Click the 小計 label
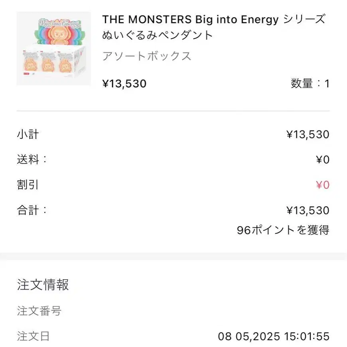Viewport: 347px width, 347px height. (x=28, y=134)
